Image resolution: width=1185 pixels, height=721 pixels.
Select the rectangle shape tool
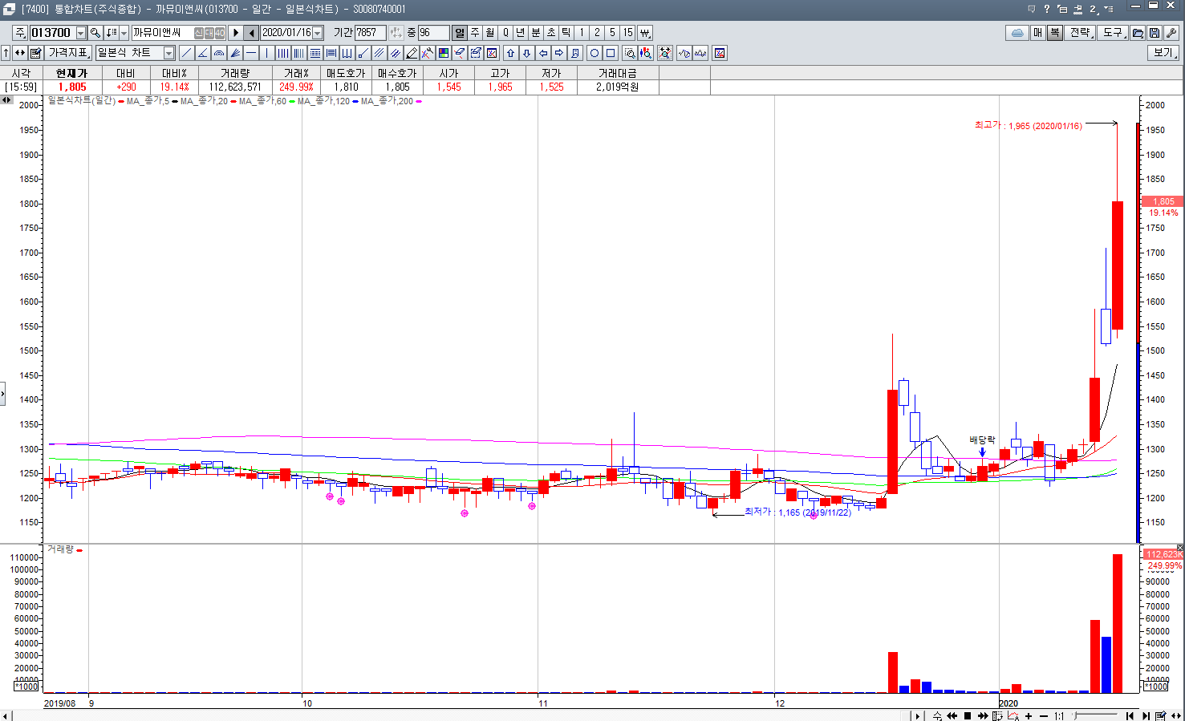tap(611, 53)
